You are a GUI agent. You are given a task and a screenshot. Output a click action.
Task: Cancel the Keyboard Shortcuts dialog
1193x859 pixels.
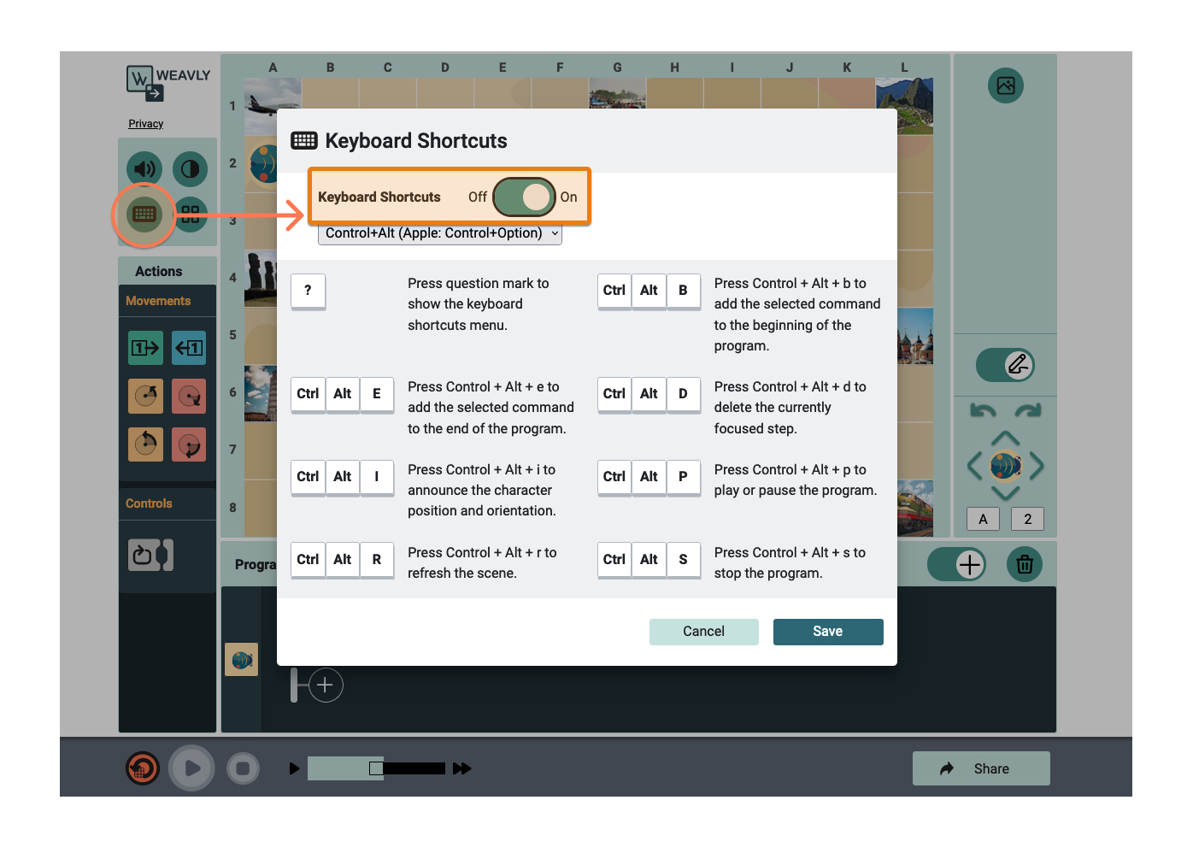point(703,631)
